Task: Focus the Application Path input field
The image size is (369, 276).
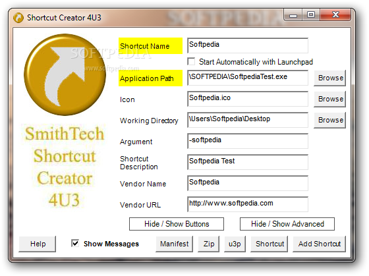Action: (x=248, y=78)
